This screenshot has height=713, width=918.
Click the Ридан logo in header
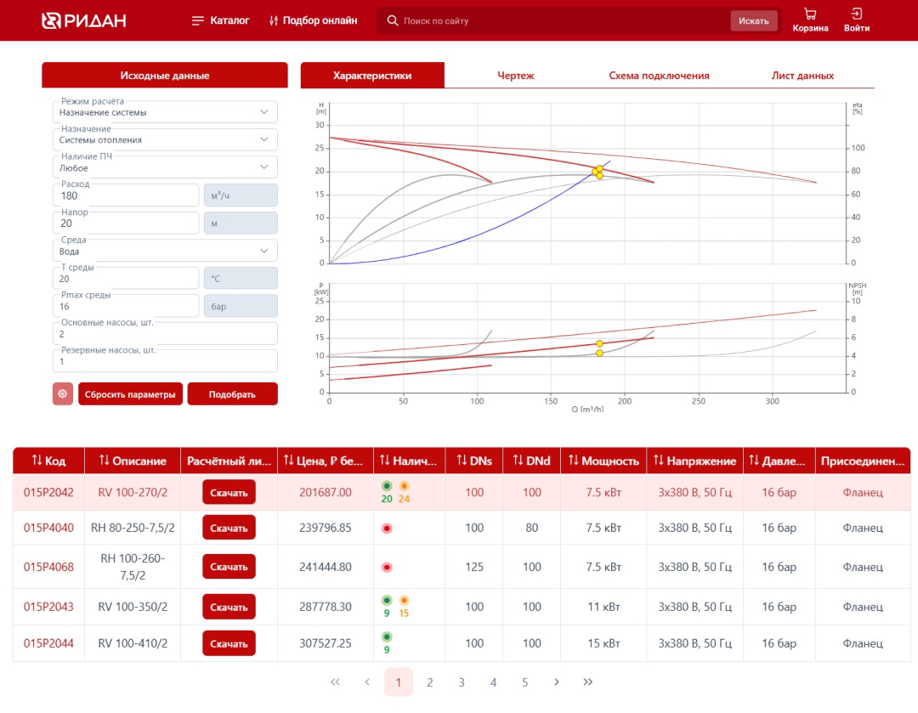tap(84, 20)
